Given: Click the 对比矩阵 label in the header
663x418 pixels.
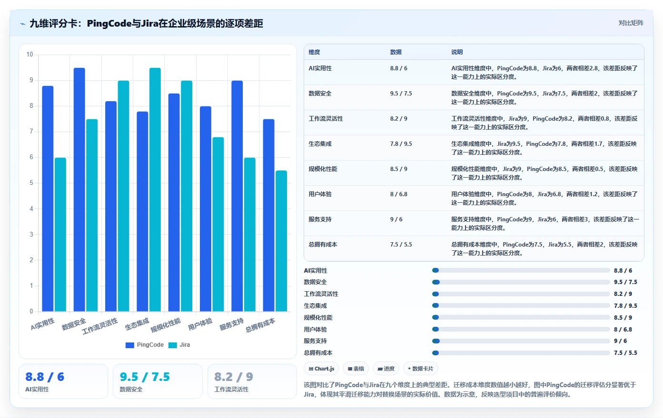Looking at the screenshot, I should tap(631, 23).
